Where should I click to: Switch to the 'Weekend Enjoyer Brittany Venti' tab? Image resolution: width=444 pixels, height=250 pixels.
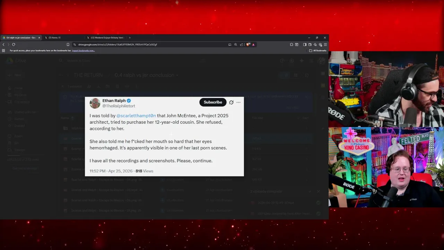[x=105, y=37]
